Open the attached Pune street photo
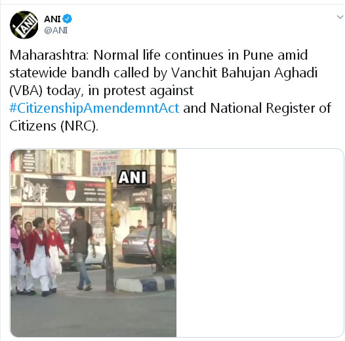The width and height of the screenshot is (345, 341). point(93,243)
